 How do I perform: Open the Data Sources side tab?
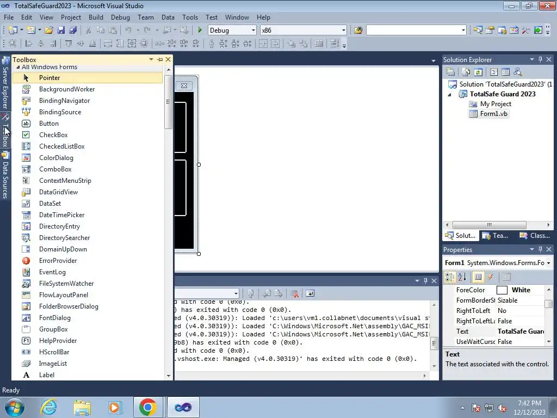point(5,176)
